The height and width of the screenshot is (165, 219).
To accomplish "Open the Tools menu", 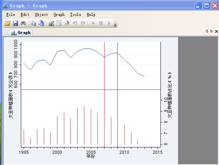I will 75,15.
